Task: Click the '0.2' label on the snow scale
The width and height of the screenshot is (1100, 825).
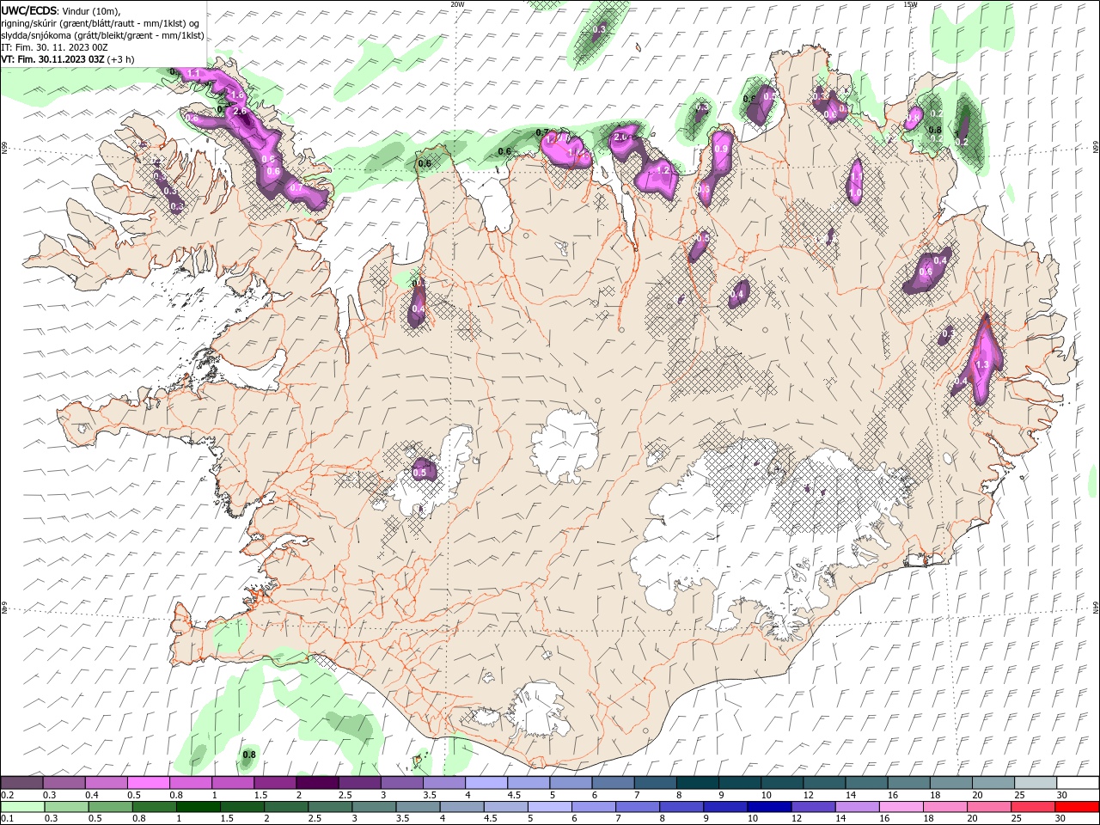Action: point(8,795)
